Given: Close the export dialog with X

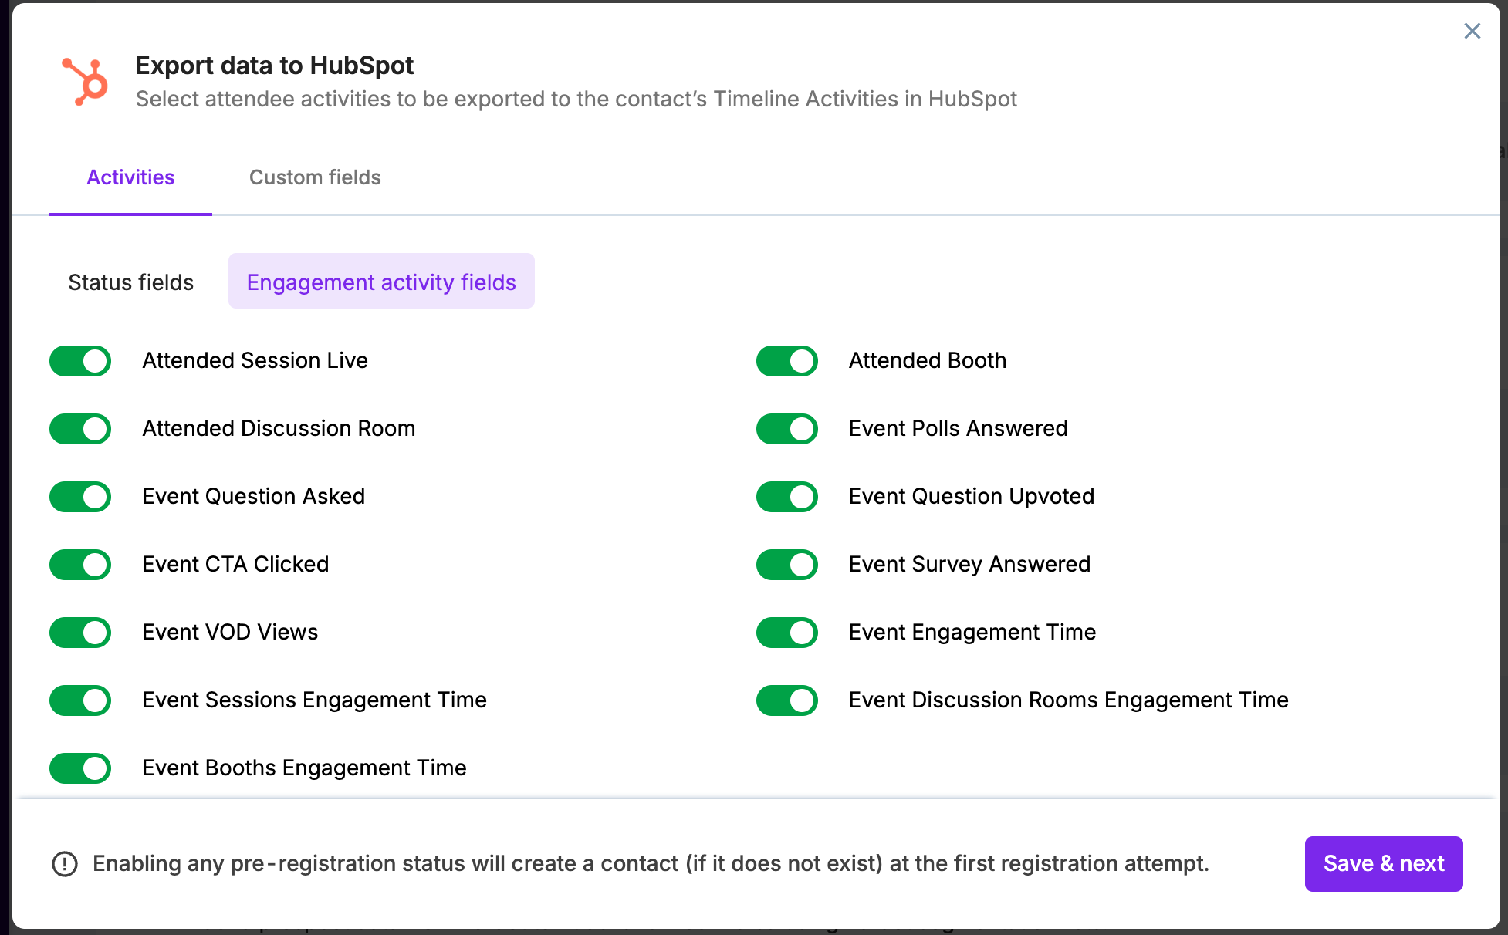Looking at the screenshot, I should [1472, 31].
